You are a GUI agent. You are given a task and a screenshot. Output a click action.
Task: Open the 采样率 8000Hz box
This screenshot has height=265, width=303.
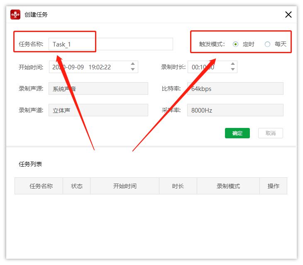point(235,110)
